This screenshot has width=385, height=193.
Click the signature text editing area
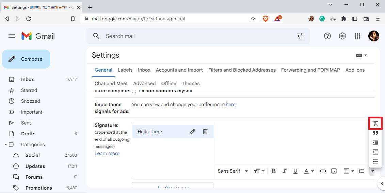tap(291, 142)
